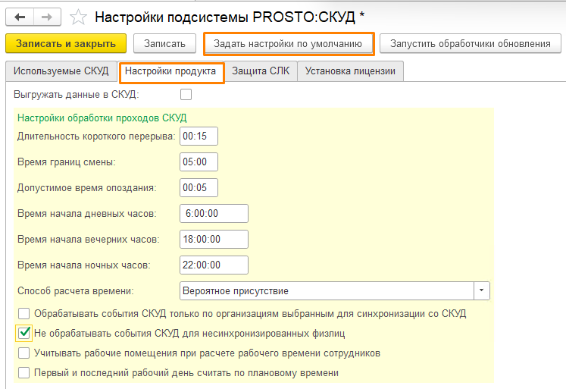Click 'Задать настройки по умолчанию' button
Viewport: 566px width, 389px height.
tap(289, 44)
